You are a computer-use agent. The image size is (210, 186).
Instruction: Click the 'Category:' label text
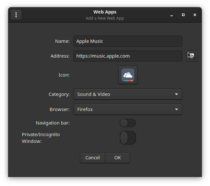pos(59,94)
